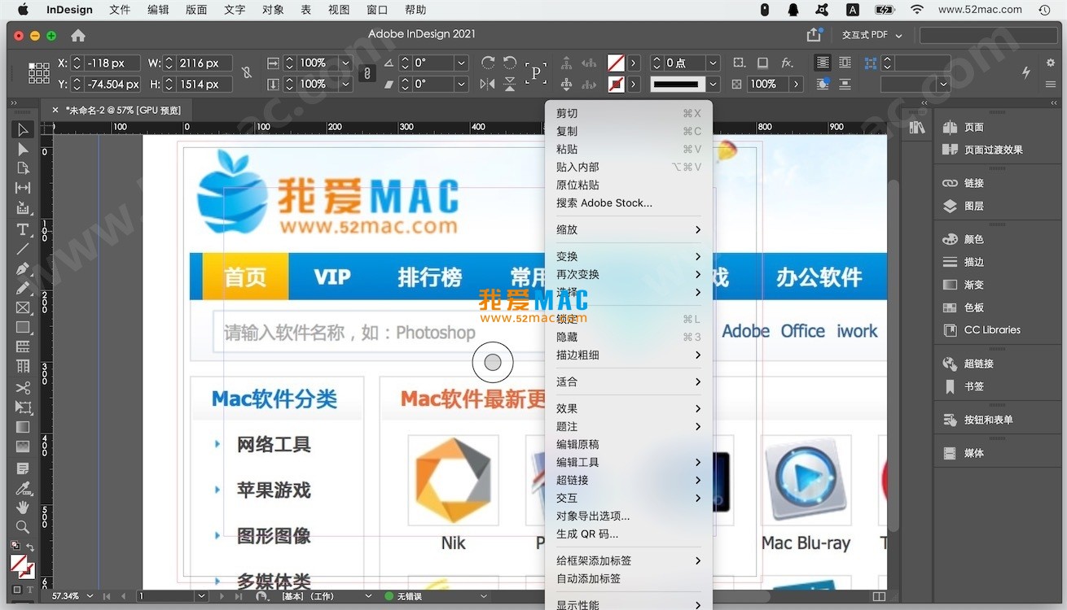Select the Hand tool
Viewport: 1067px width, 610px height.
click(x=23, y=508)
